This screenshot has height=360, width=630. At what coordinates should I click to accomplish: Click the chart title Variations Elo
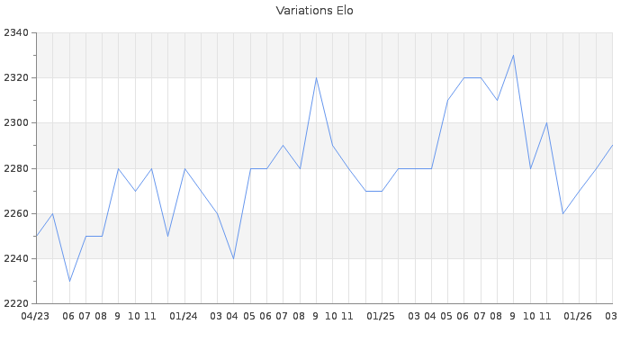[x=314, y=11]
